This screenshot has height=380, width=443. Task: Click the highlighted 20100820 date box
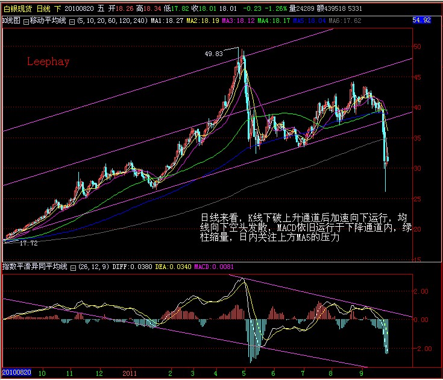point(16,373)
